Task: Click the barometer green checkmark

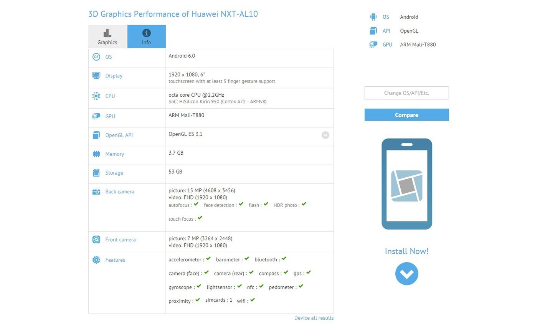Action: point(247,259)
